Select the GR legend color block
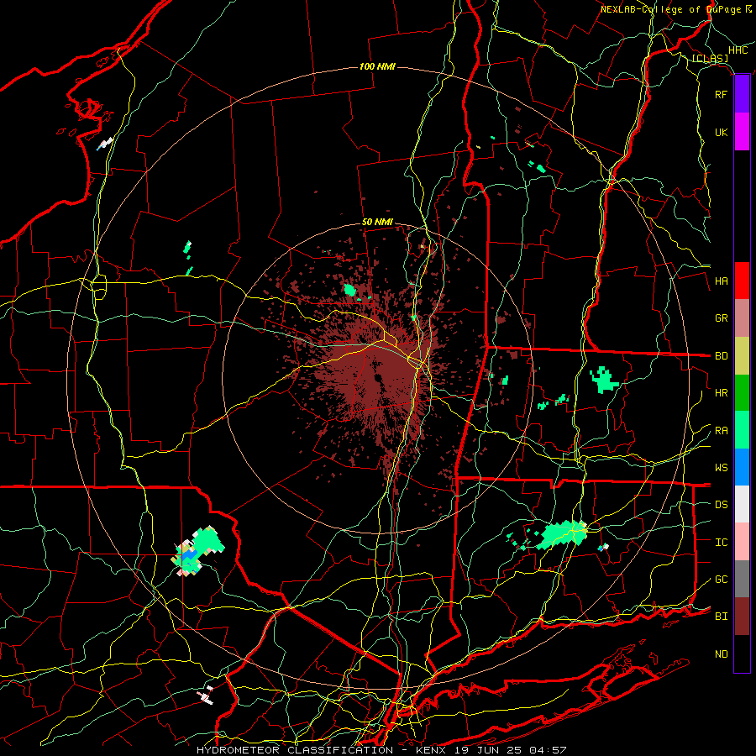The image size is (756, 756). tap(742, 318)
